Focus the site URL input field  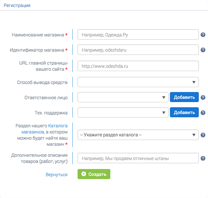tap(138, 66)
